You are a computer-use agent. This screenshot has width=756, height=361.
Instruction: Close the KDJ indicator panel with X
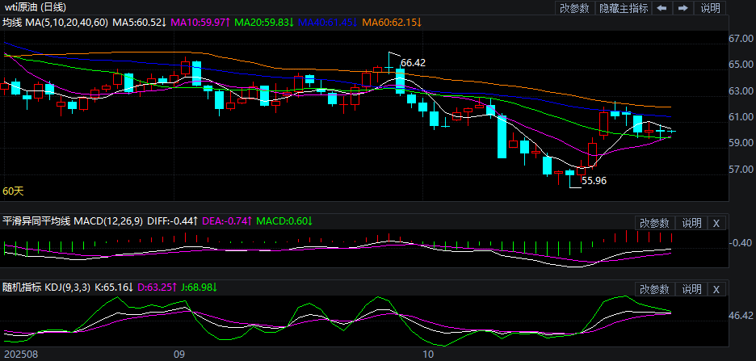click(716, 289)
